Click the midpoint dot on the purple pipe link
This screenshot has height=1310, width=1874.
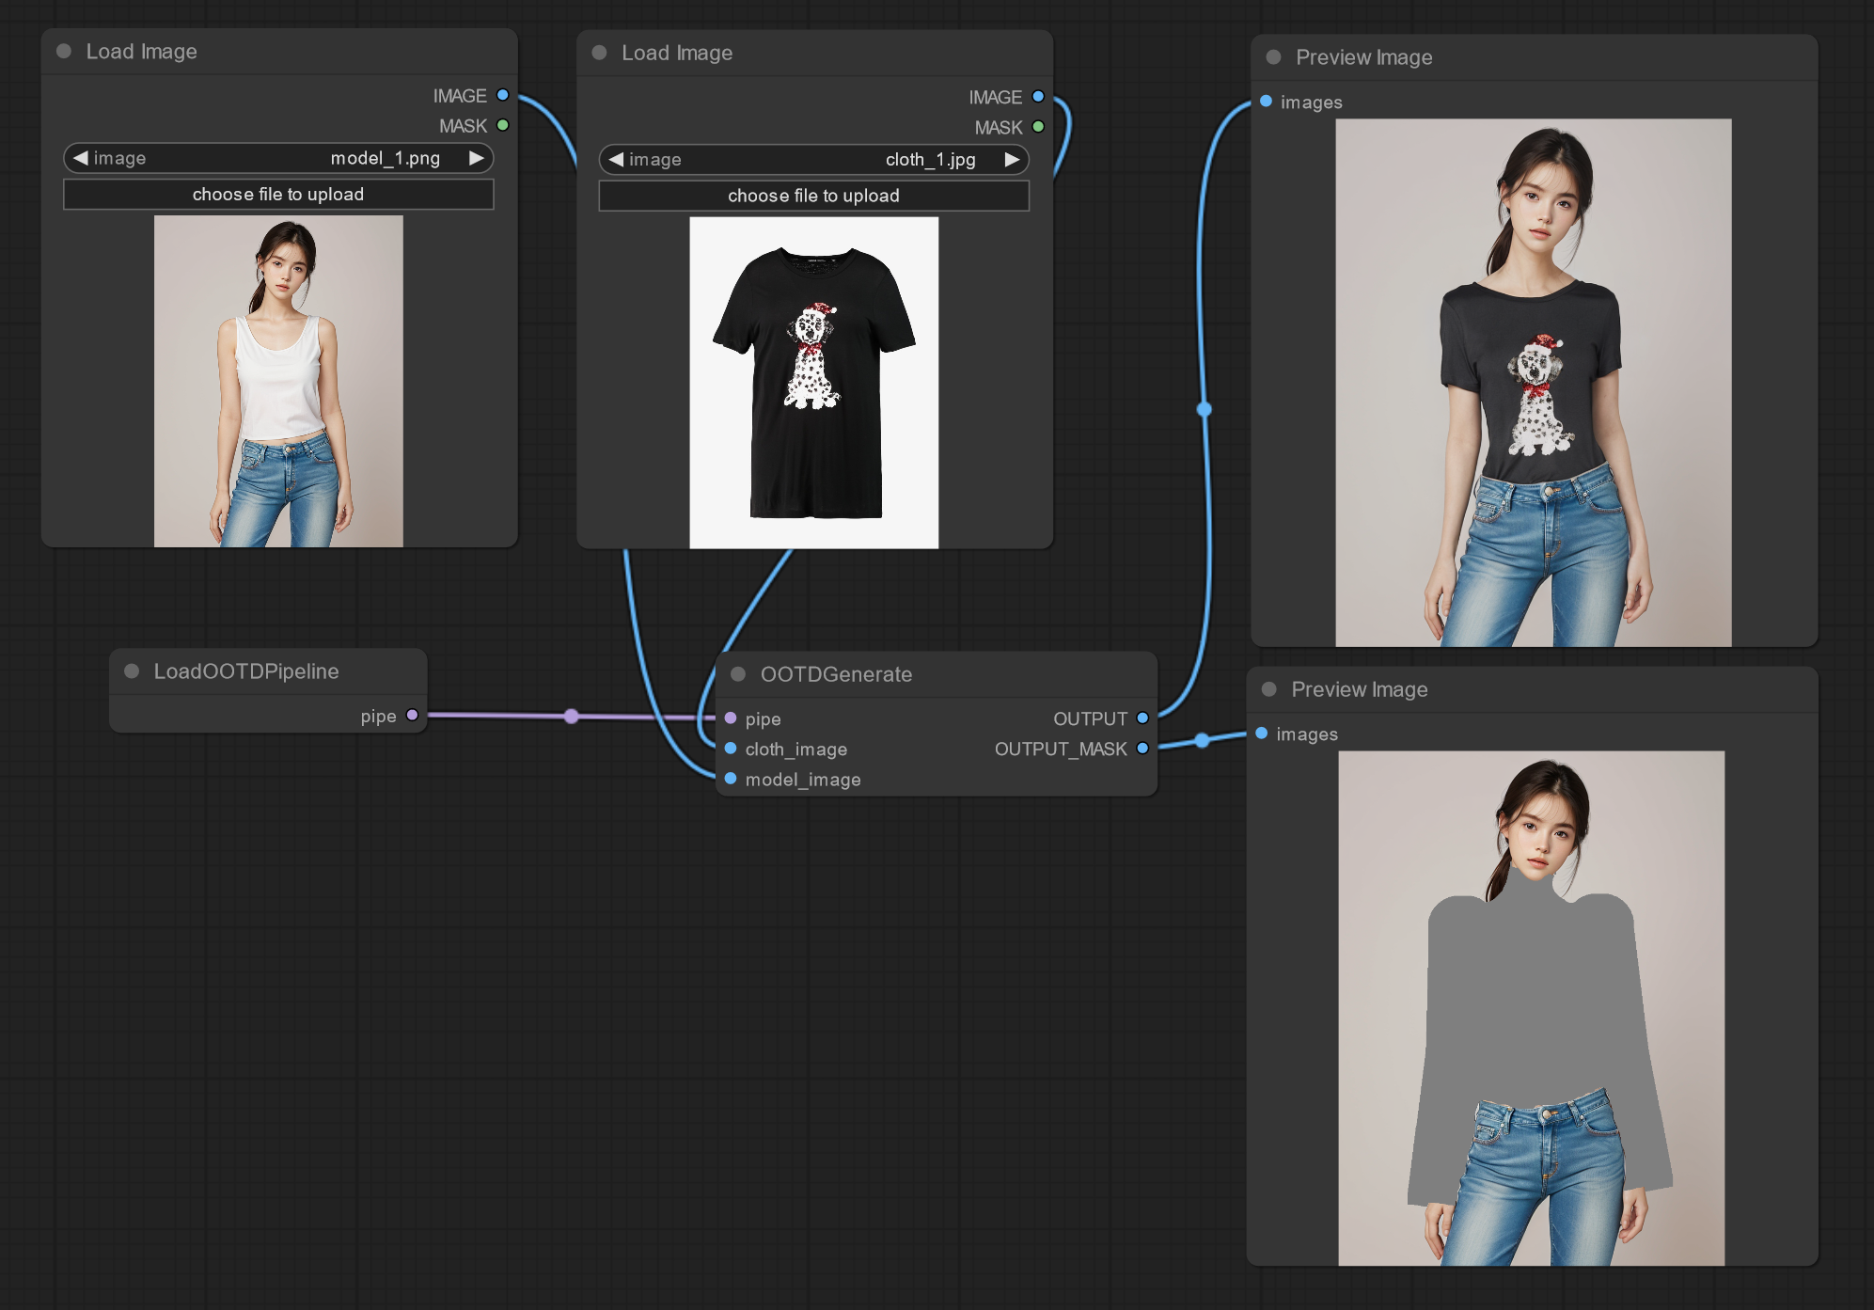pos(572,717)
